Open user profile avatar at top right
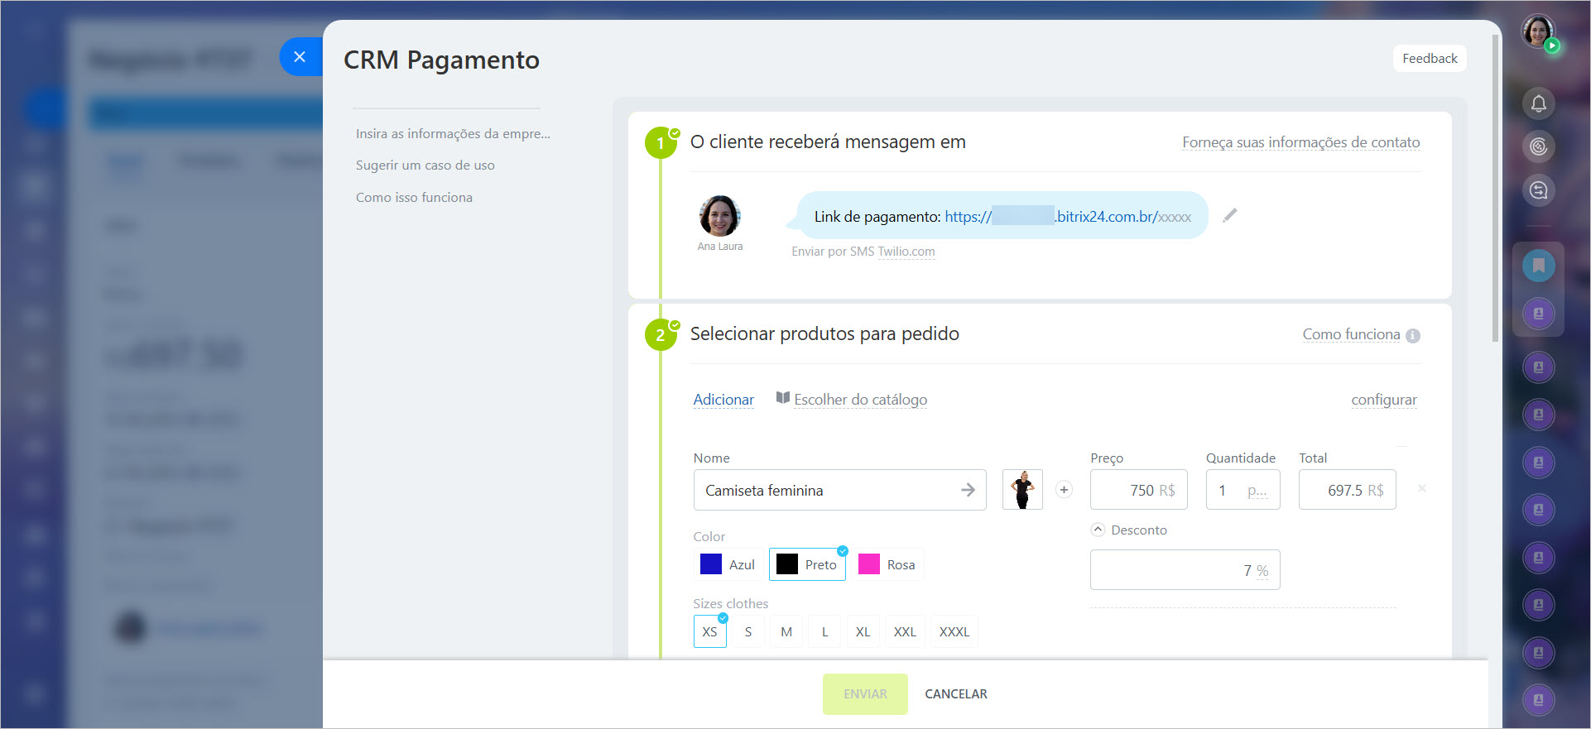 [1538, 32]
